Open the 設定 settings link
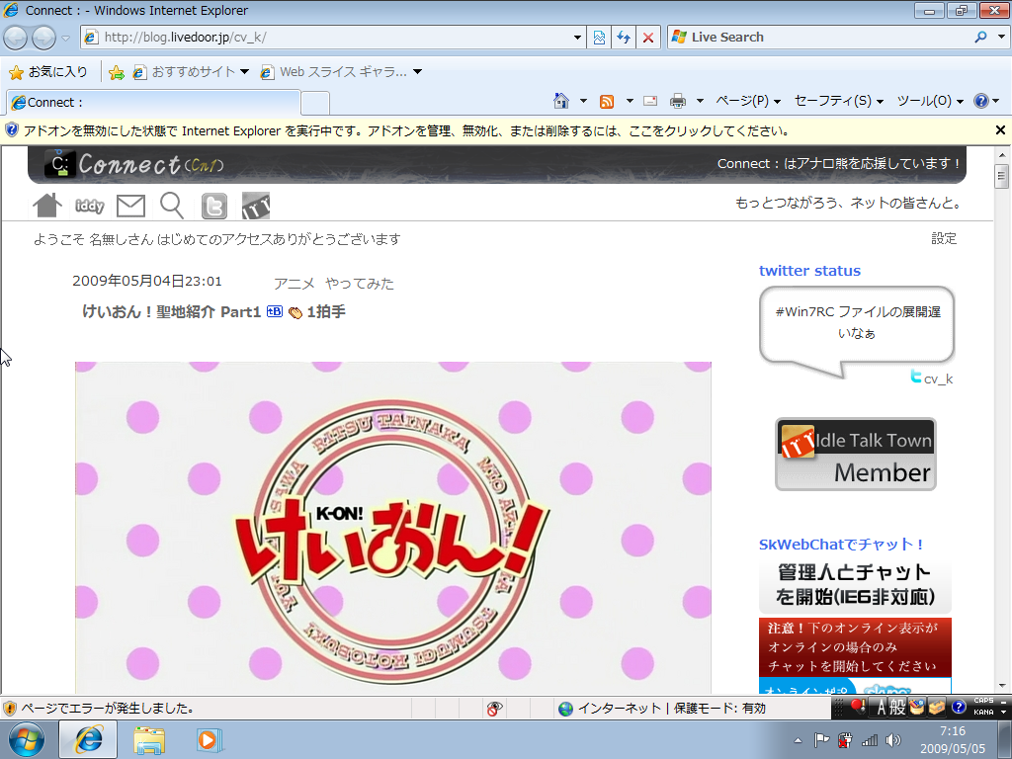 tap(944, 239)
